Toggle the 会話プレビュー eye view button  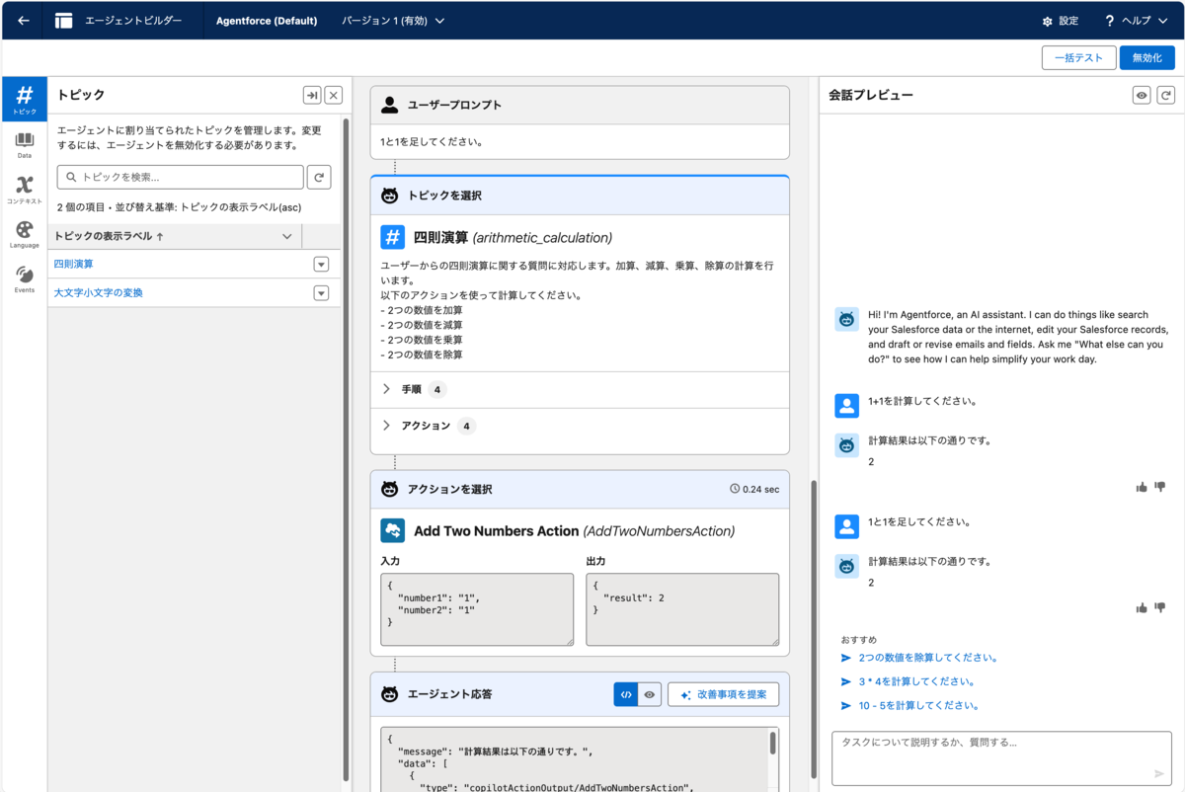click(x=1143, y=95)
